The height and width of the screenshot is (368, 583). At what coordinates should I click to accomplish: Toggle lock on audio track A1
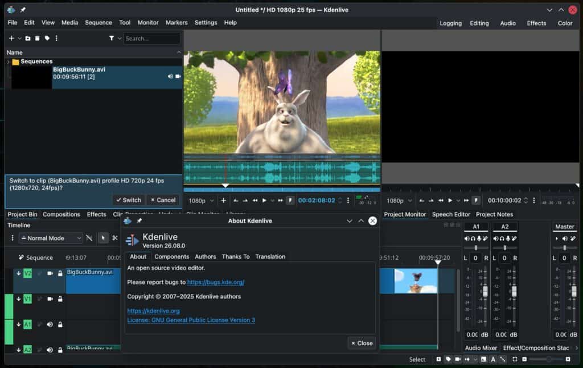[x=60, y=325]
